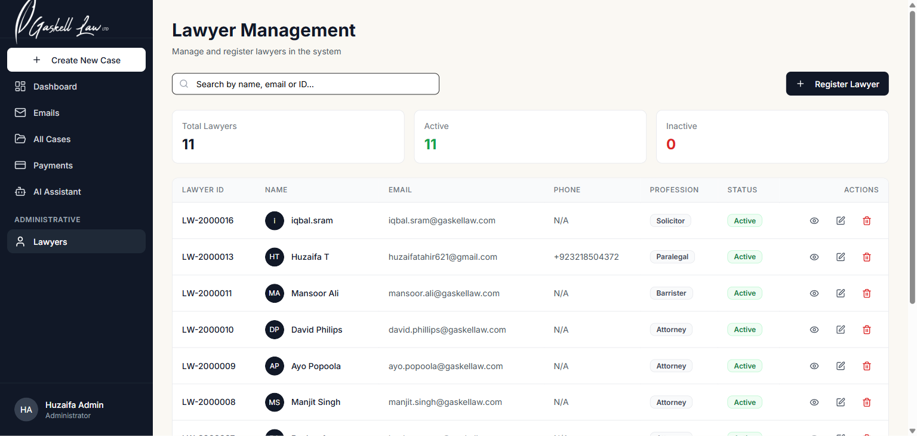View Huzaifa T's profile via eye icon
Image resolution: width=917 pixels, height=436 pixels.
point(814,257)
